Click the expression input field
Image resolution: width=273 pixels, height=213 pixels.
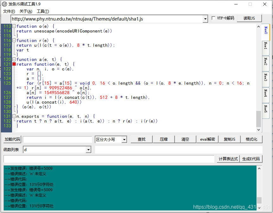[109, 159]
